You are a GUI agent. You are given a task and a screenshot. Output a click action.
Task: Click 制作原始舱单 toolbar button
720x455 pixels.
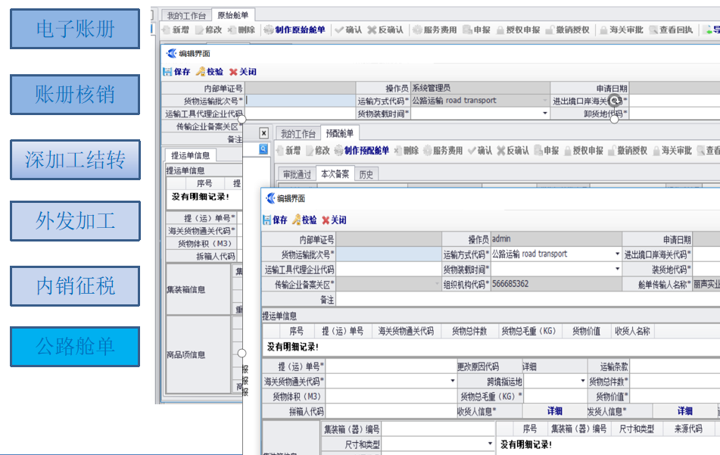tap(295, 30)
